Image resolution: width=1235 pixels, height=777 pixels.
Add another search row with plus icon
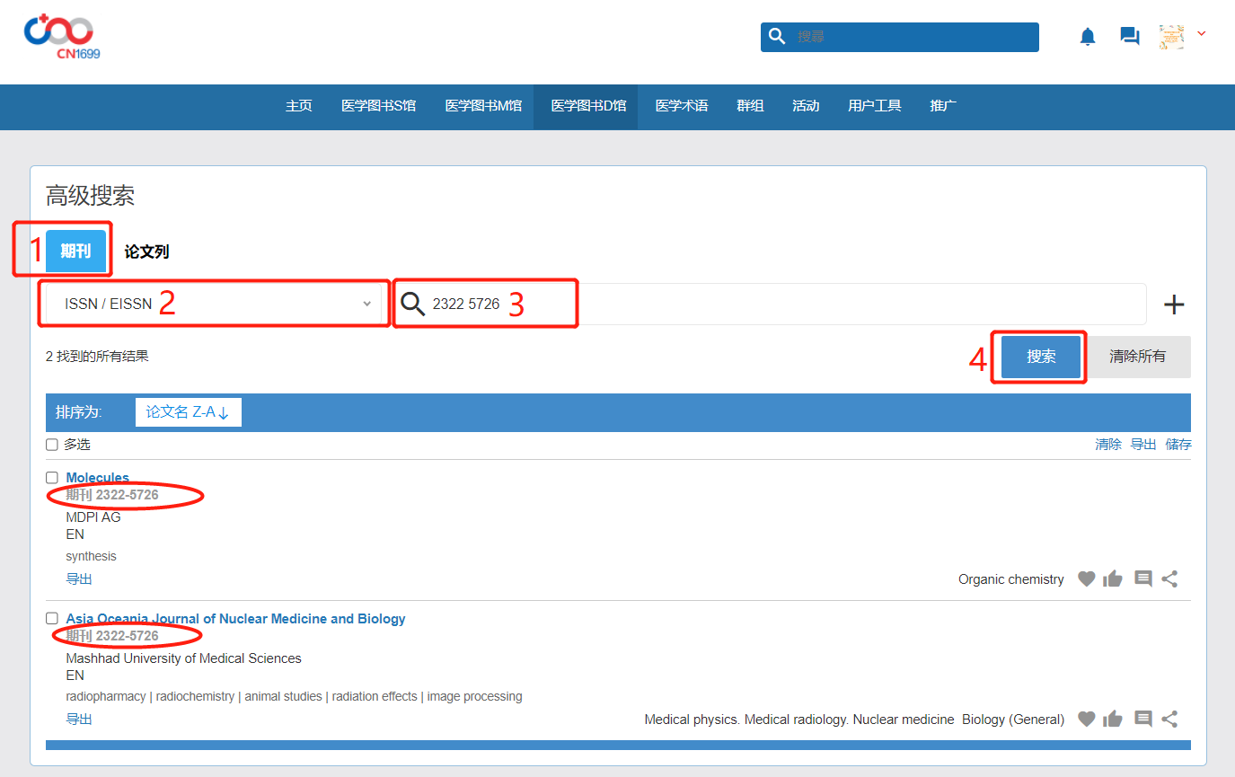[x=1174, y=305]
